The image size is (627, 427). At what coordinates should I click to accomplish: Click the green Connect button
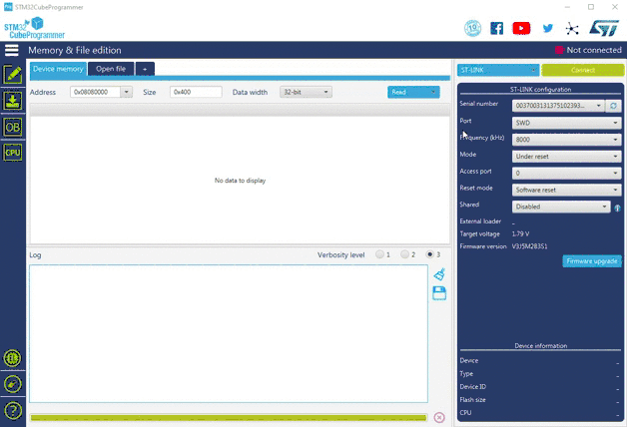pyautogui.click(x=583, y=70)
